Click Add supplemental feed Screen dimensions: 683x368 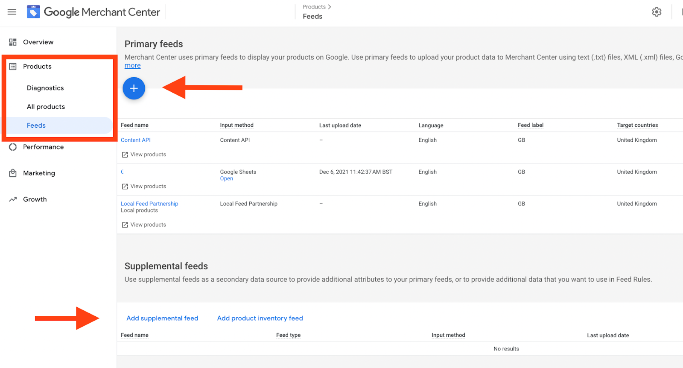(162, 318)
